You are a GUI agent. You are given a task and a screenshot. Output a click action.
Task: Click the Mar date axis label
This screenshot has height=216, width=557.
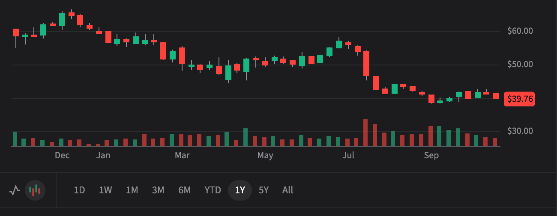tap(182, 156)
